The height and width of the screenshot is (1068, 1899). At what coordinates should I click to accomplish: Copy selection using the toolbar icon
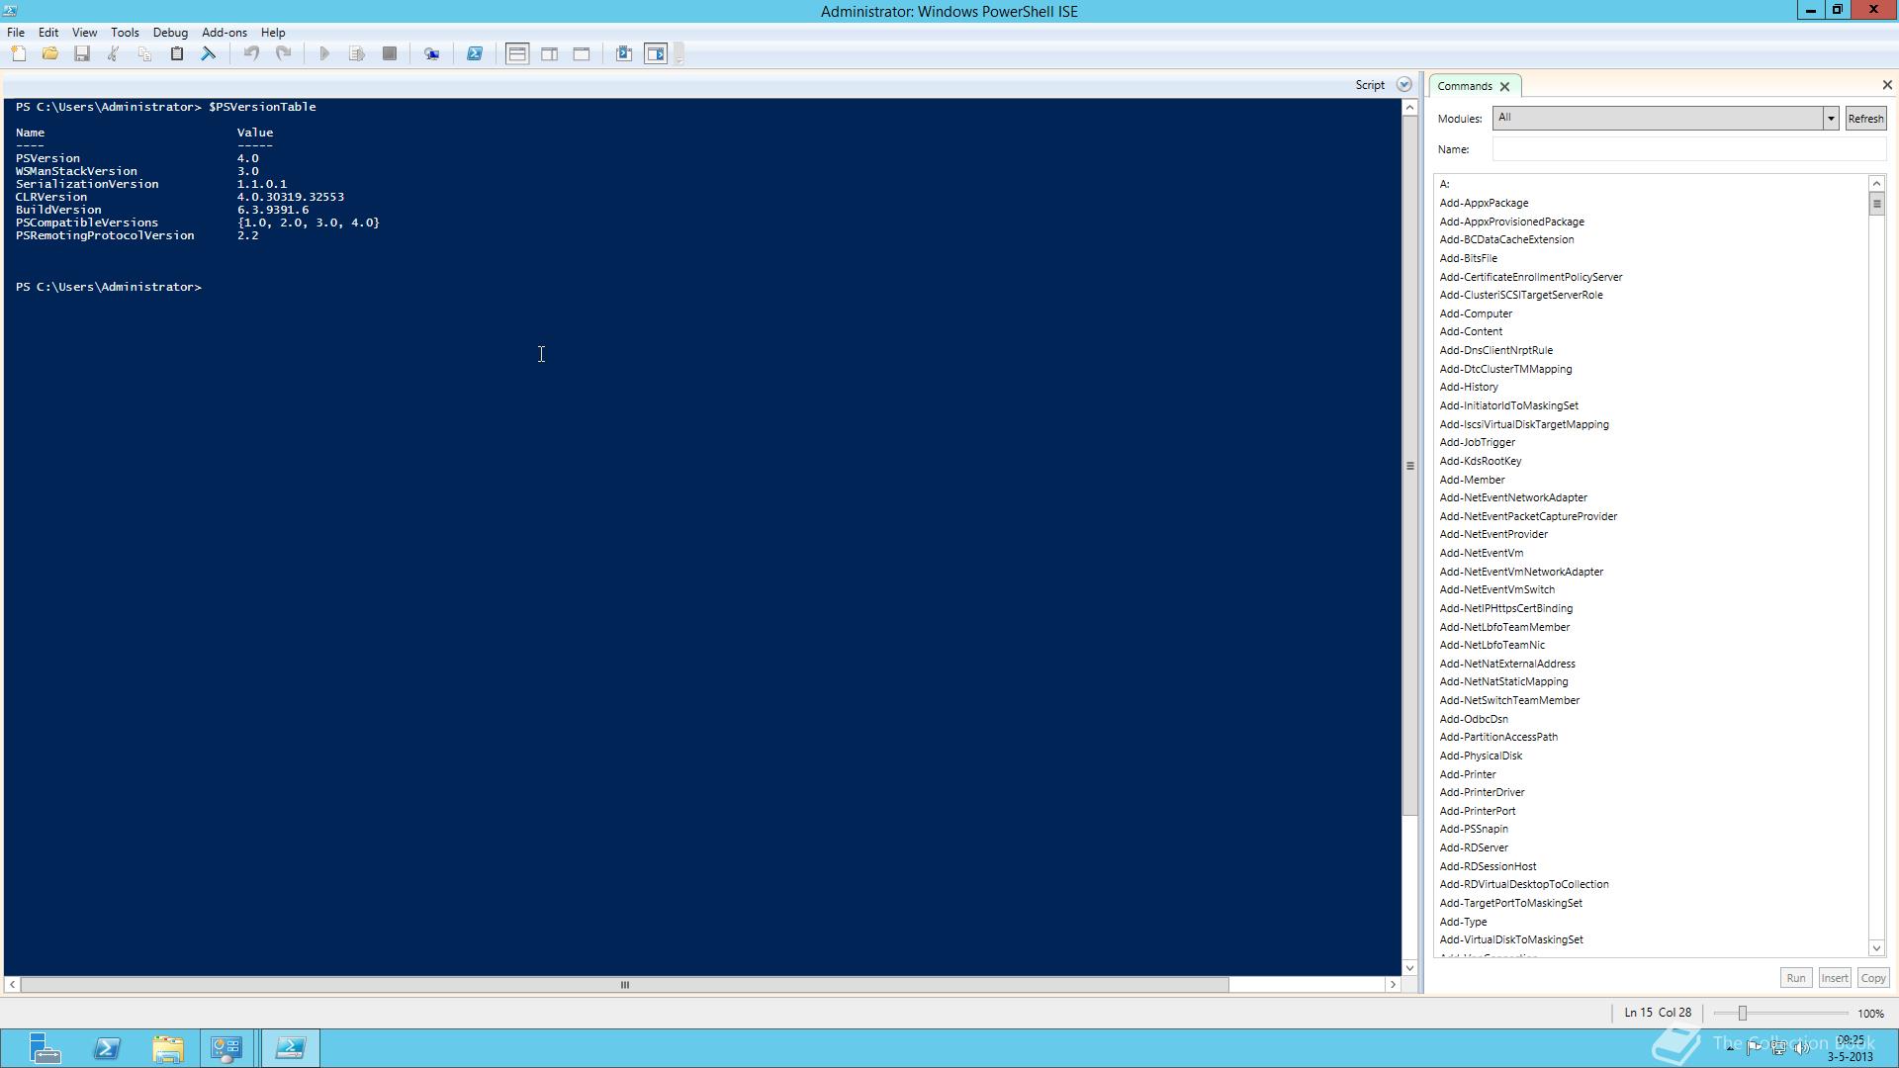click(145, 54)
